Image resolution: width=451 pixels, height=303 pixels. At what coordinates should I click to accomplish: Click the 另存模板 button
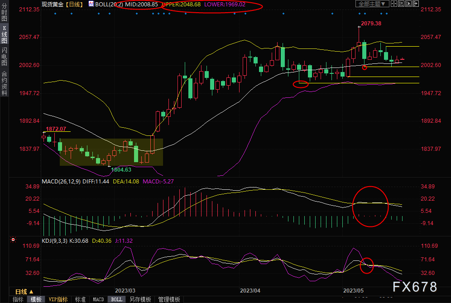point(140,299)
